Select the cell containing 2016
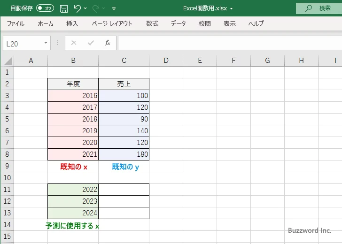Screen dimensions: 342x244 (73, 96)
